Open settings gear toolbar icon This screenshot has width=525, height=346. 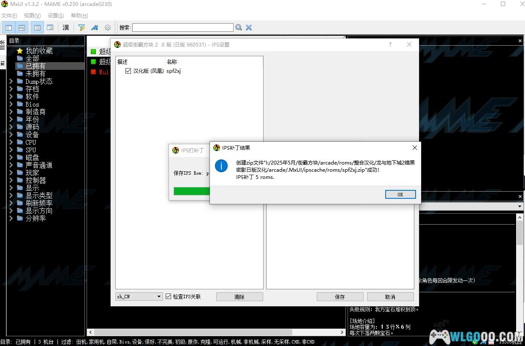tap(108, 27)
